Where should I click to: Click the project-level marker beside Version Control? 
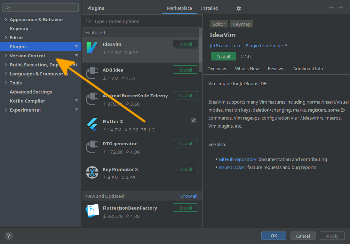click(x=76, y=56)
